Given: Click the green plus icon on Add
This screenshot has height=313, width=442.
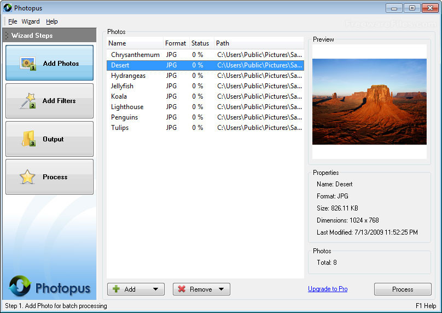Looking at the screenshot, I should (x=116, y=289).
